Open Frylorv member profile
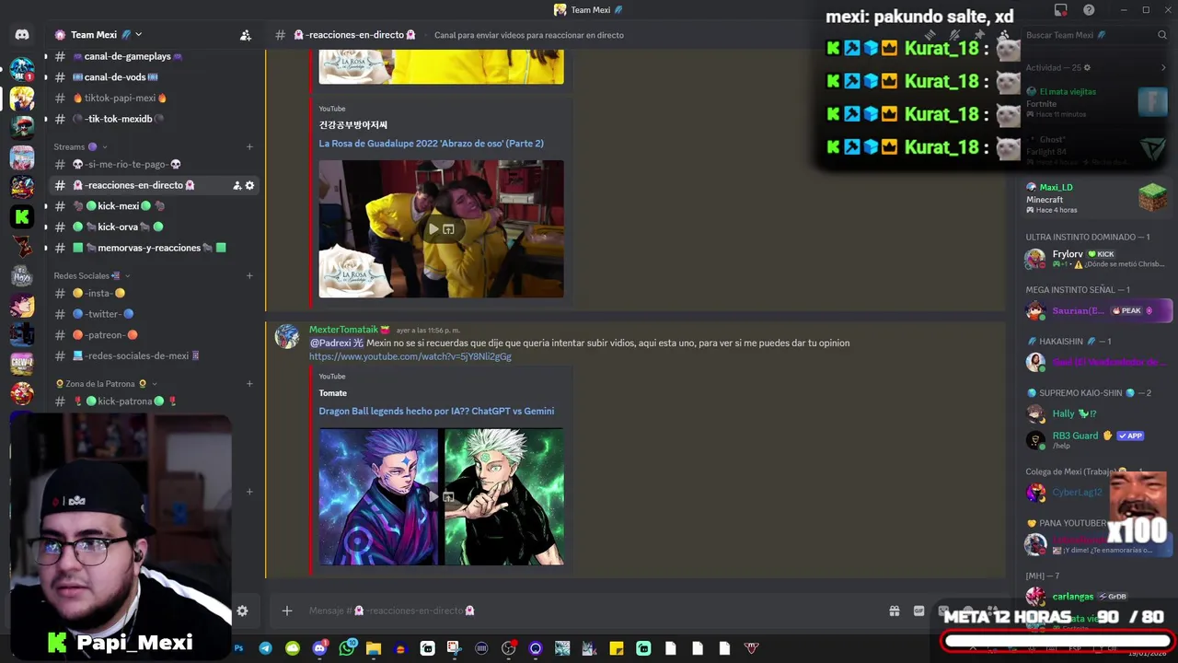The width and height of the screenshot is (1178, 663). (x=1096, y=259)
